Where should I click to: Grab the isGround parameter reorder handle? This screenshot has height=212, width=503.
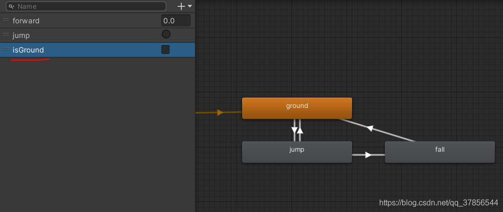(x=6, y=49)
